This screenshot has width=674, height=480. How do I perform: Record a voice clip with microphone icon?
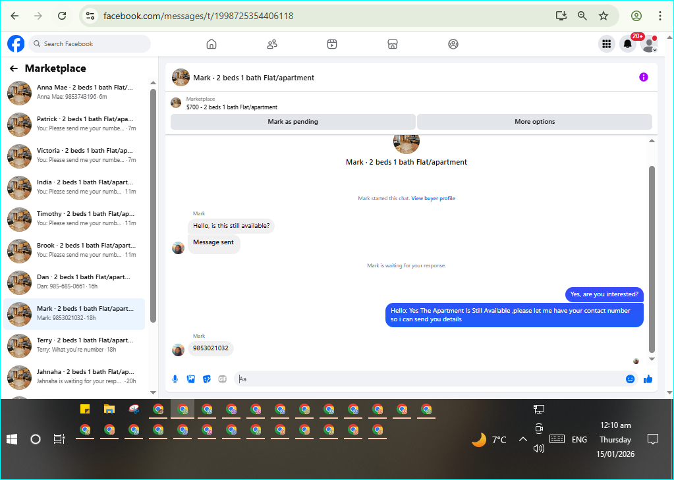(x=175, y=379)
